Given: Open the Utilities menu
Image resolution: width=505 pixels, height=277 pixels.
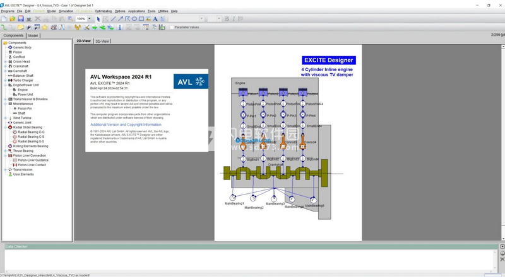Looking at the screenshot, I should click(163, 11).
